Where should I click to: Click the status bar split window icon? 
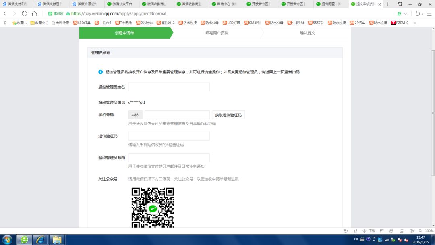[402, 231]
